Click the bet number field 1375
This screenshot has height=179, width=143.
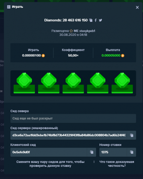coord(113,152)
